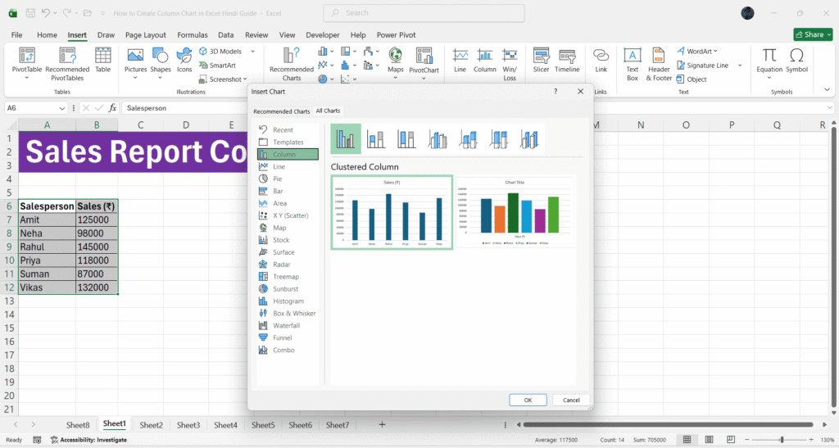Open the Power Pivot ribbon tab
839x448 pixels.
pos(396,34)
